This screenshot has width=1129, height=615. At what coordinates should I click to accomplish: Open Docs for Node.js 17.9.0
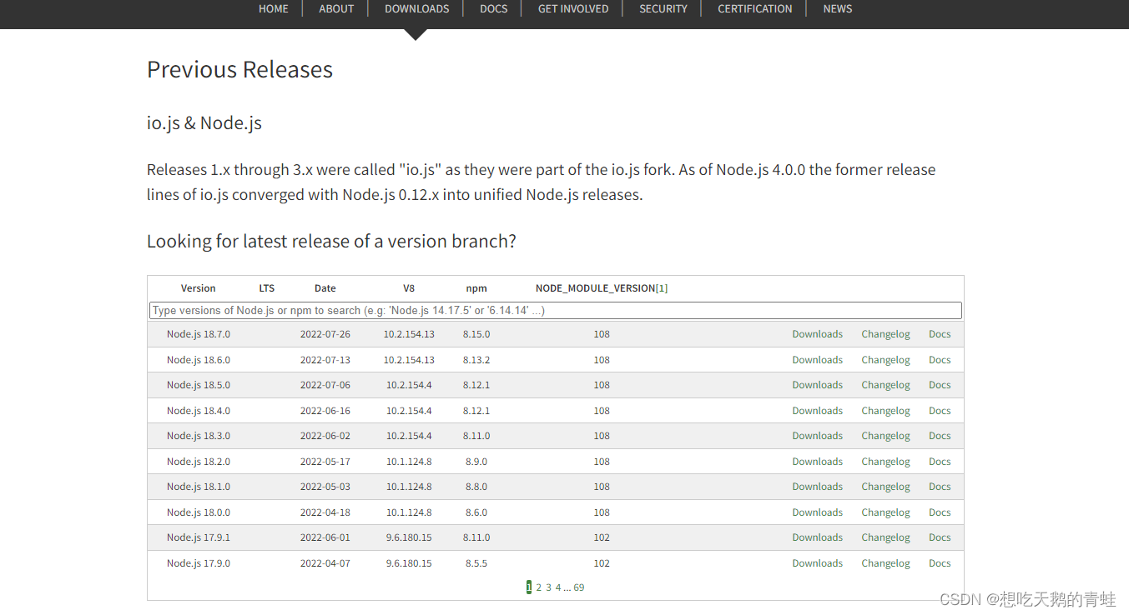[940, 563]
